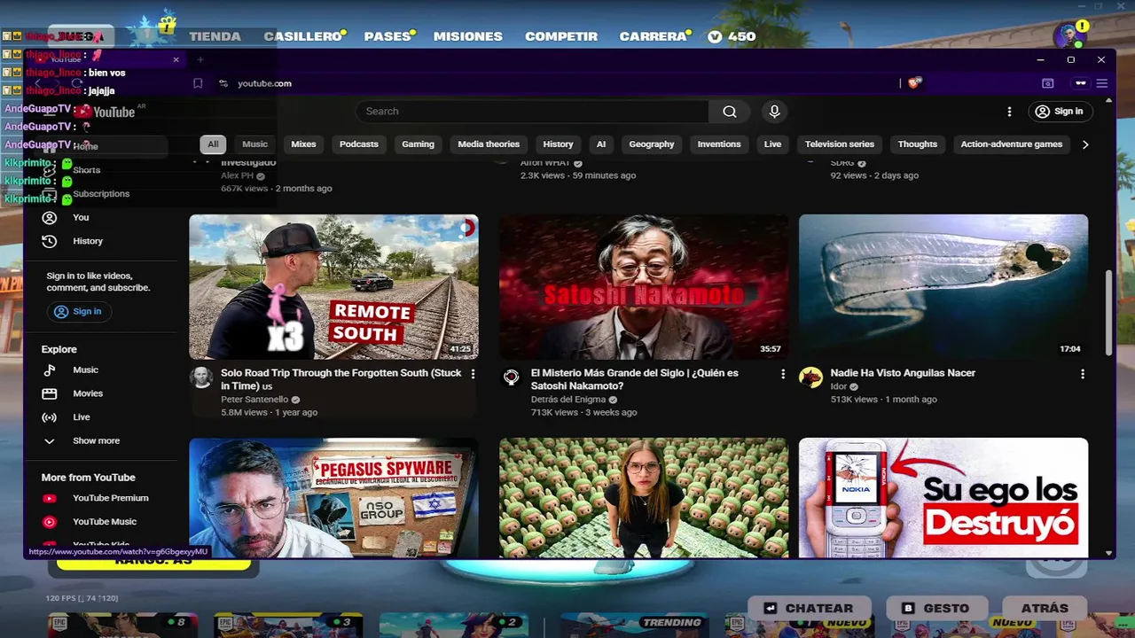Screen dimensions: 1135x638
Task: Open options menu for Solo Road Trip video
Action: 473,374
